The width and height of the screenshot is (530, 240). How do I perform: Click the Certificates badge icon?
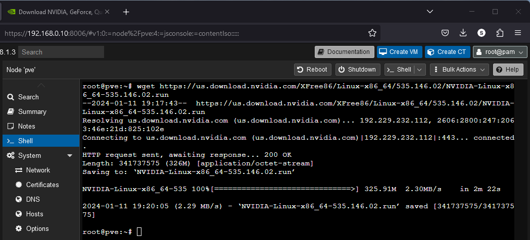point(19,185)
